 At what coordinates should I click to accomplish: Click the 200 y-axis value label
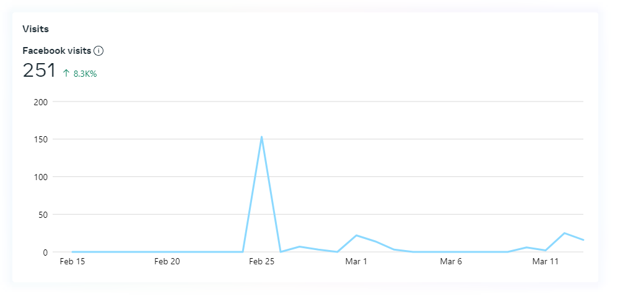click(41, 102)
